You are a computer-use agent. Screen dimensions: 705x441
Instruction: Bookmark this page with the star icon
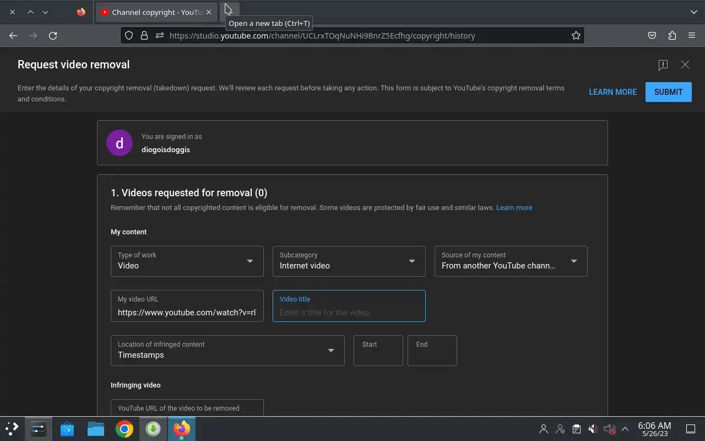pyautogui.click(x=576, y=35)
